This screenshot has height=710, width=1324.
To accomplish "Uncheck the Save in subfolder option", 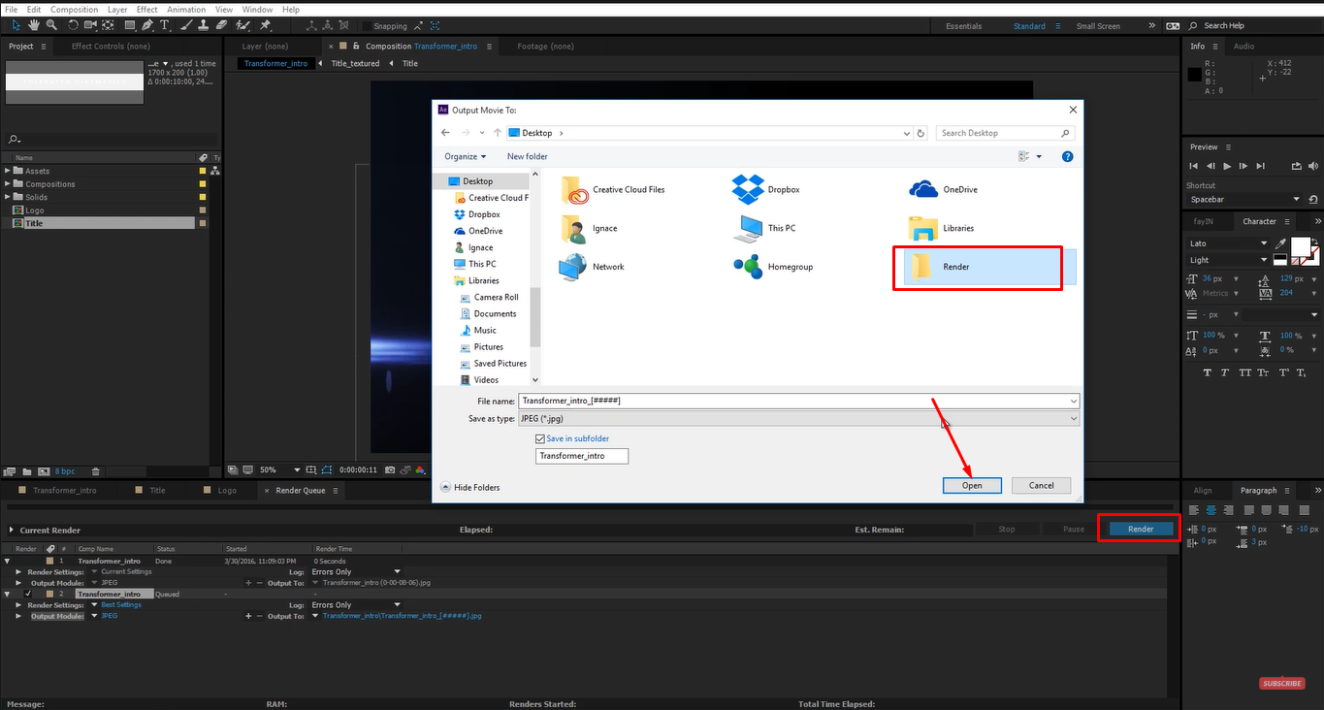I will [x=540, y=438].
